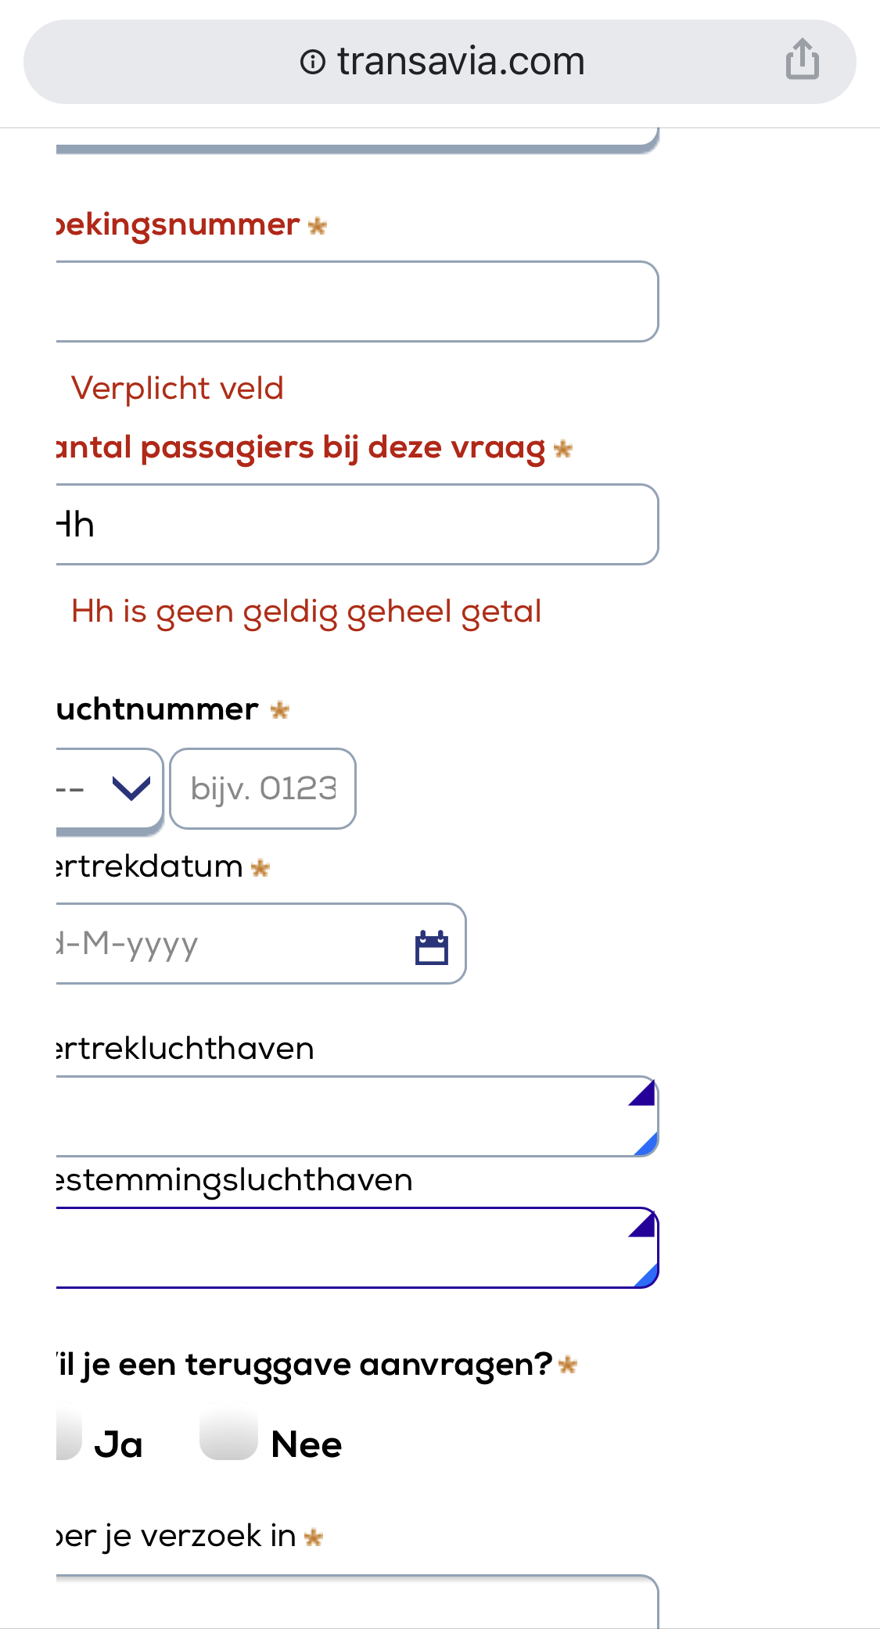The height and width of the screenshot is (1629, 880).
Task: Click dark triangle in Vertrekluchthaven field corner
Action: (x=644, y=1093)
